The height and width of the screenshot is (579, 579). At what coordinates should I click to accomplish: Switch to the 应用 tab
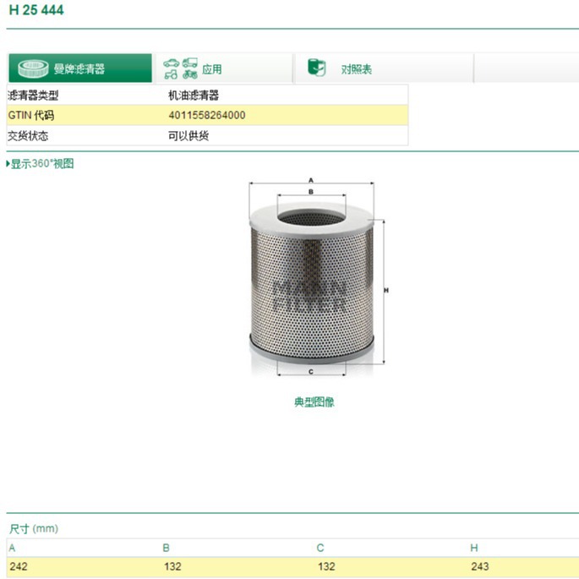pos(224,68)
